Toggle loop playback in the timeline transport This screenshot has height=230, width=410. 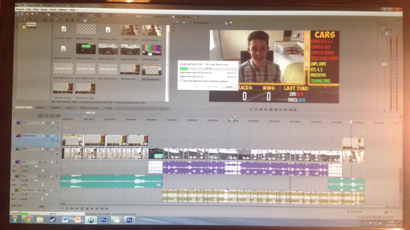(x=67, y=208)
